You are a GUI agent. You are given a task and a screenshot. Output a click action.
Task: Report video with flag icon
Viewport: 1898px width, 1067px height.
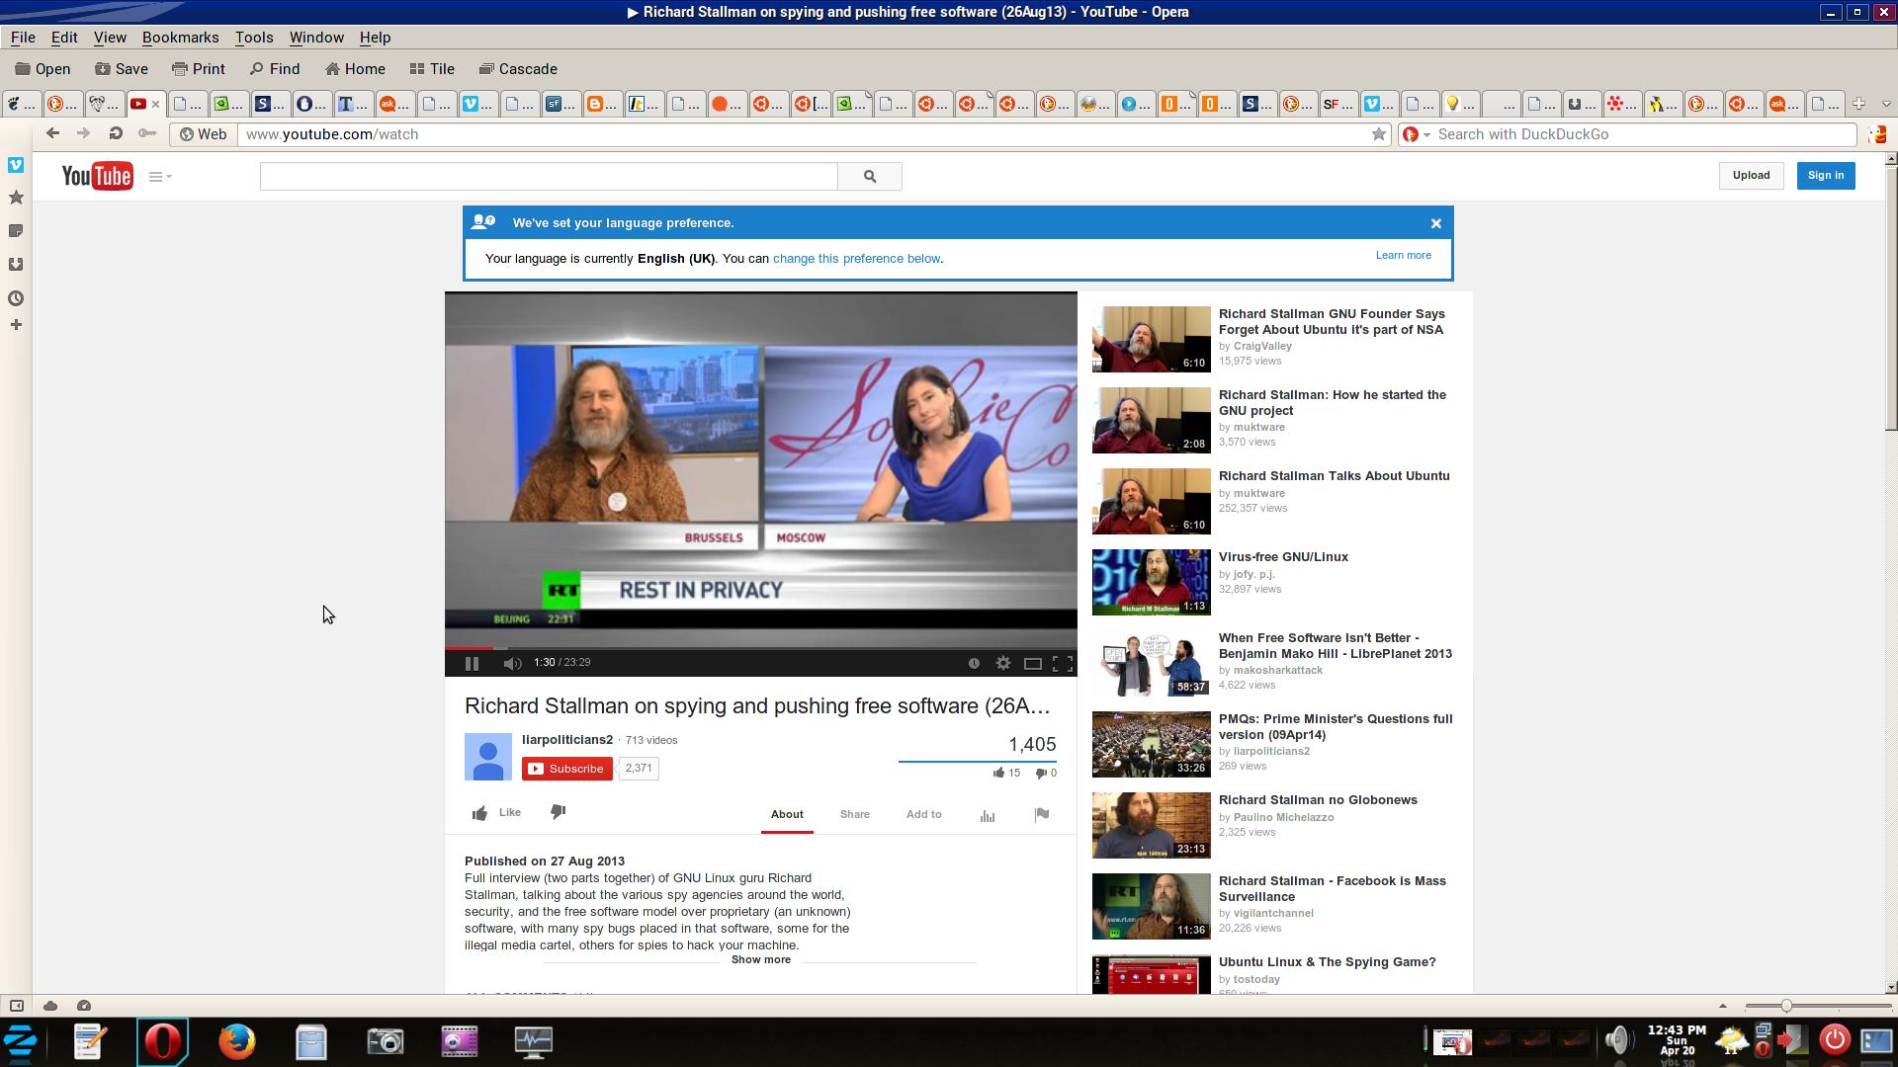tap(1041, 815)
